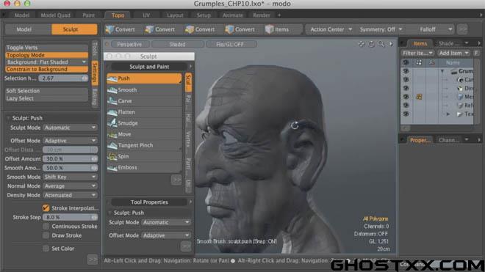Select the Flatten sculpt tool

tap(144, 112)
